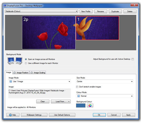Switch to the Image Position tab
This screenshot has height=123, width=141.
point(21,73)
